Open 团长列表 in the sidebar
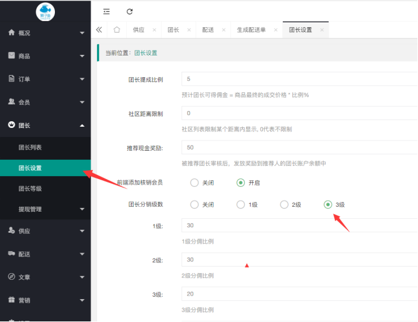The height and width of the screenshot is (322, 418). (30, 147)
